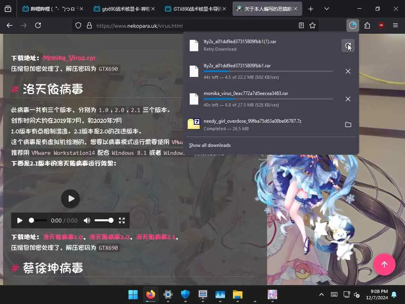Go back to the previous page
405x304 pixels.
(9, 25)
